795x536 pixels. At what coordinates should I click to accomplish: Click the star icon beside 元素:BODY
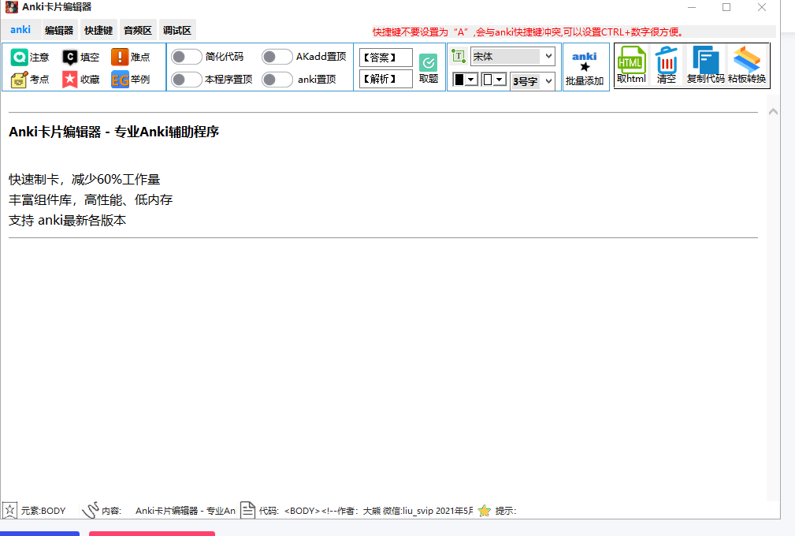coord(9,510)
